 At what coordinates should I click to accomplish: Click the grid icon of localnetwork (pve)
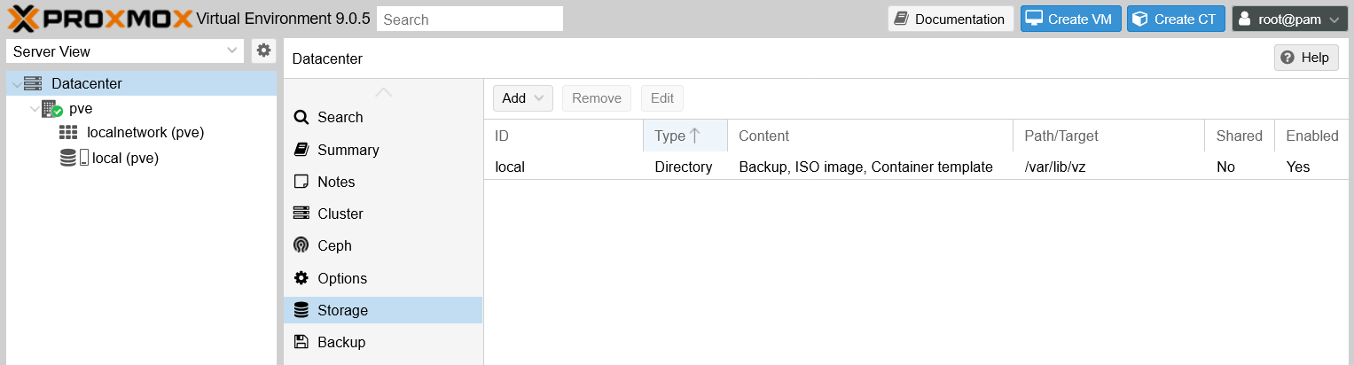click(x=68, y=133)
